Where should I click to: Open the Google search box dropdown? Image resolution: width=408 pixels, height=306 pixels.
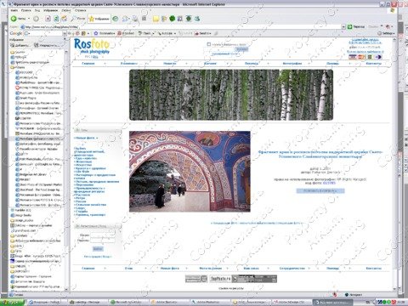(65, 33)
